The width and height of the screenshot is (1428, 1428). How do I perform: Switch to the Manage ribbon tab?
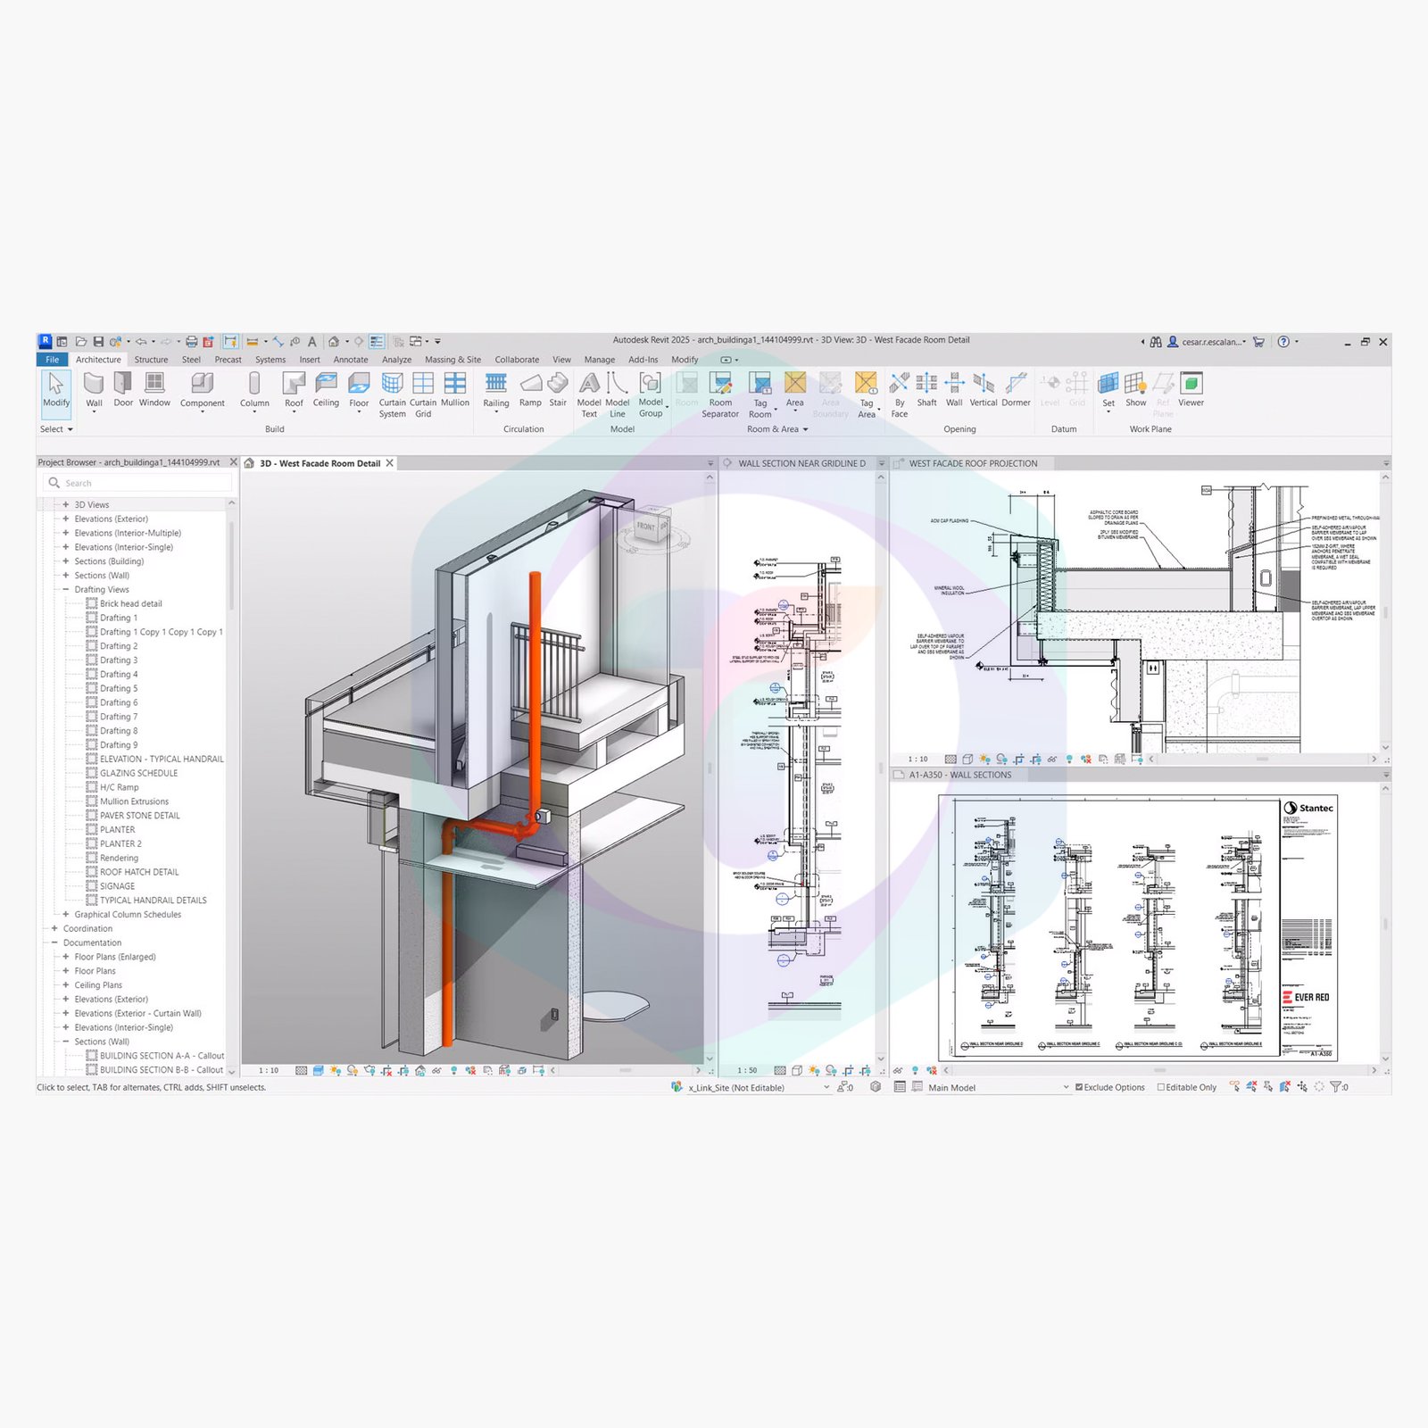pyautogui.click(x=600, y=360)
